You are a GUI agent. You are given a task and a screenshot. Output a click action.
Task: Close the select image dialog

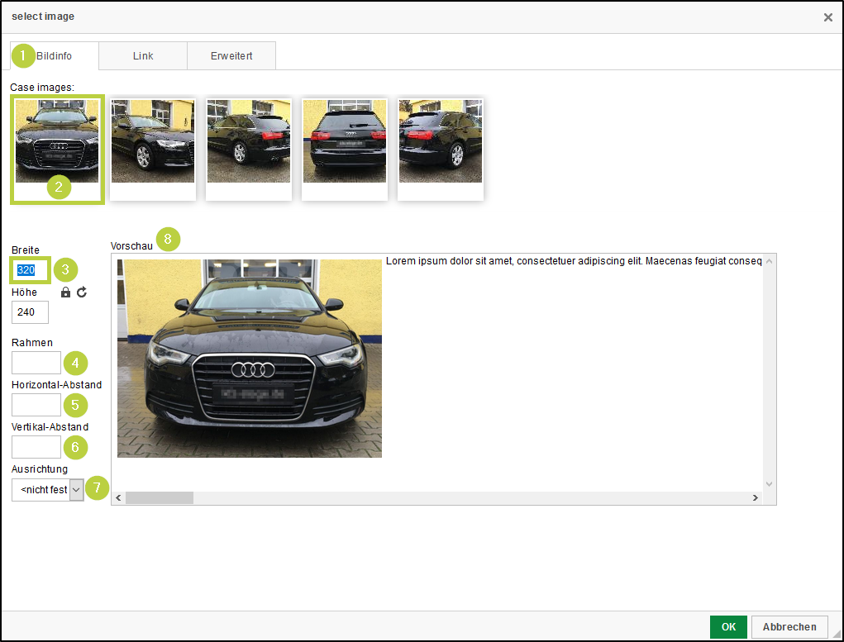[x=827, y=17]
